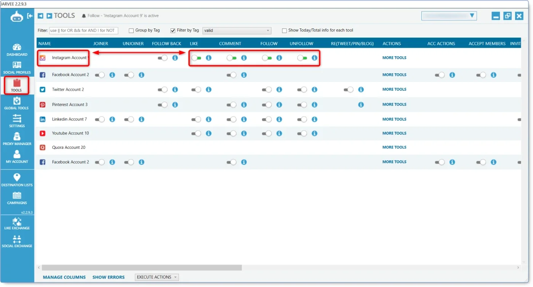Enable the Group by Tag checkbox
The width and height of the screenshot is (533, 287).
[131, 31]
